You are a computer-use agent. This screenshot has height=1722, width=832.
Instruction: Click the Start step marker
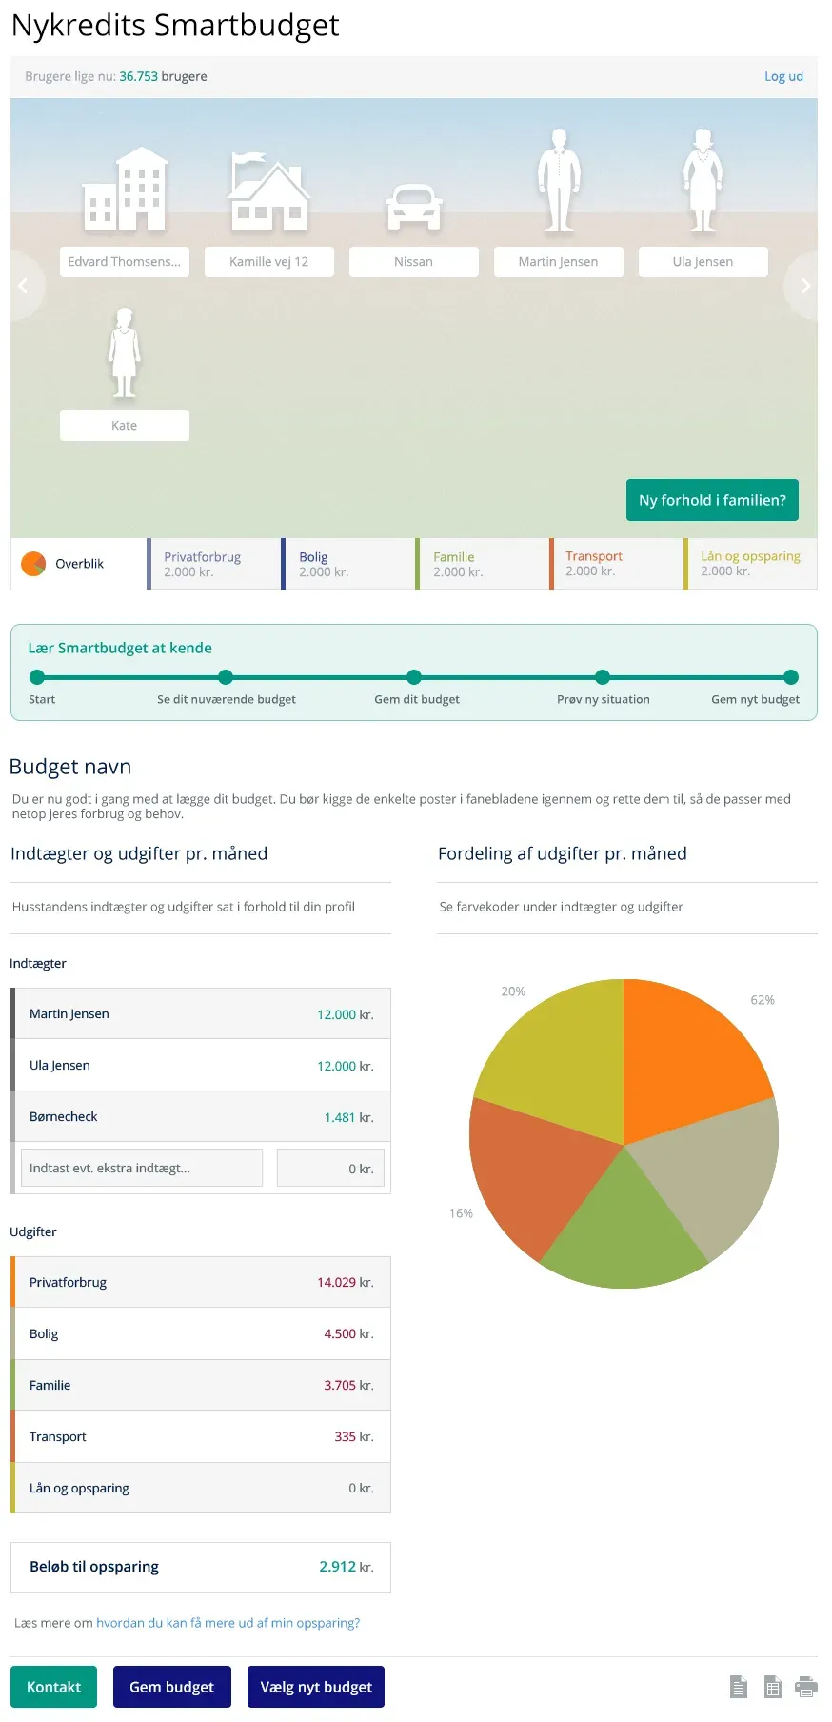[x=37, y=677]
